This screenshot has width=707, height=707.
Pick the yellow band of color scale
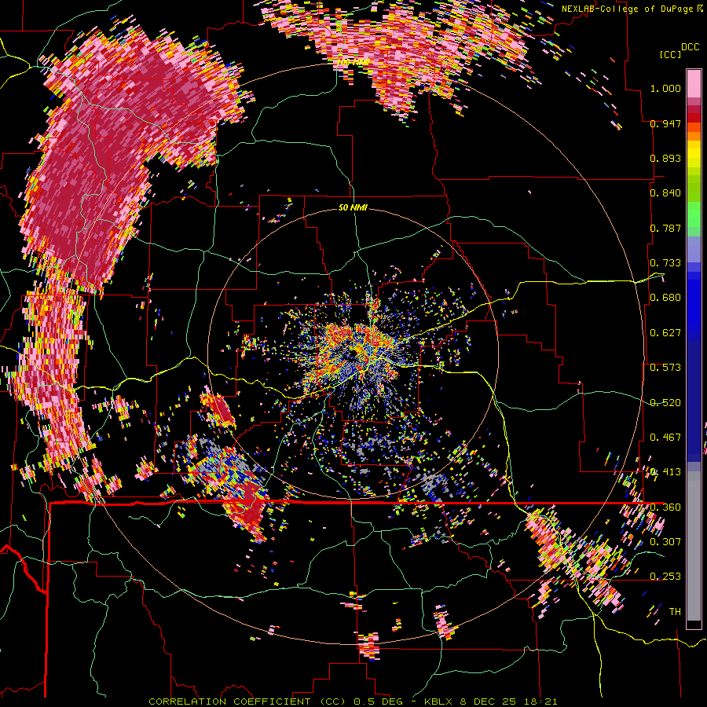point(694,154)
